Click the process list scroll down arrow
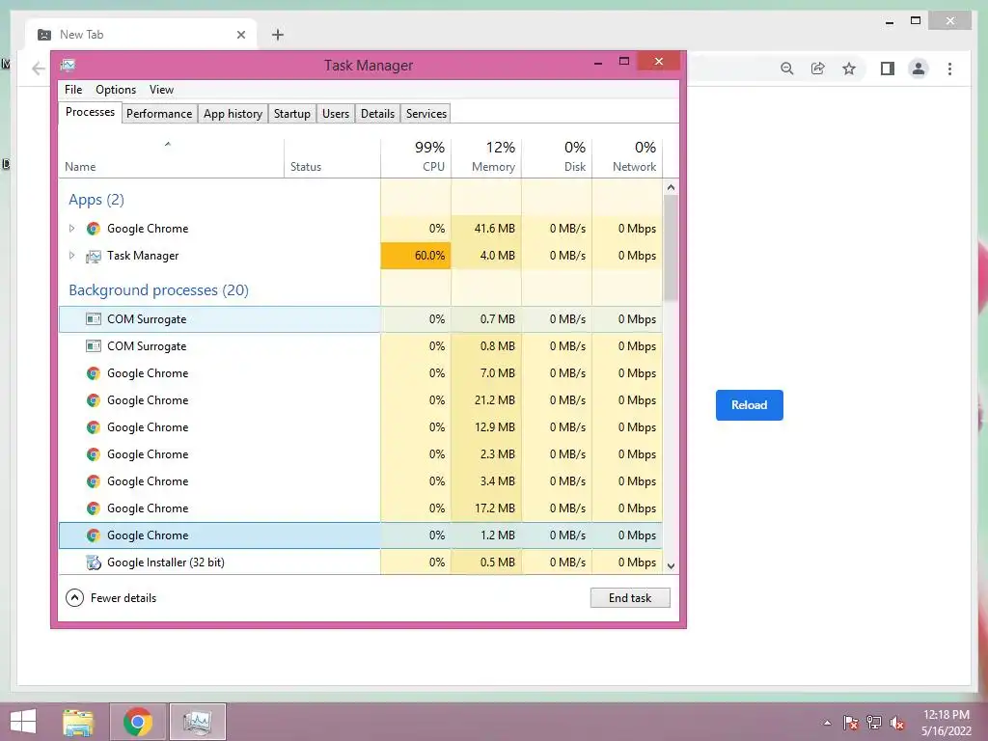The image size is (988, 741). point(671,565)
